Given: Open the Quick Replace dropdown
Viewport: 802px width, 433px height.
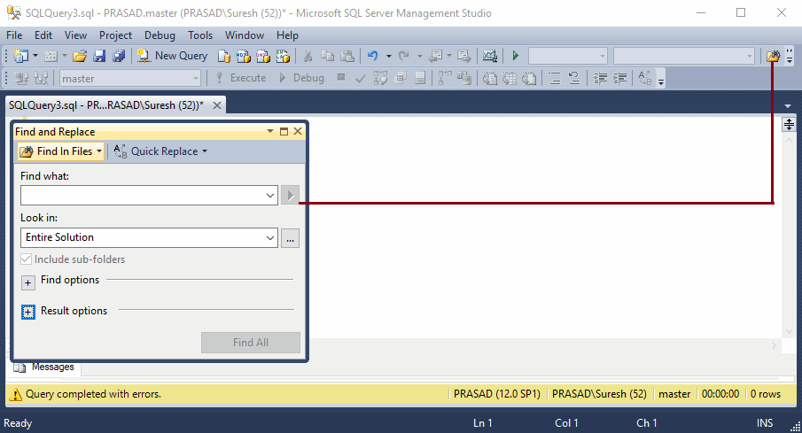Looking at the screenshot, I should 205,151.
